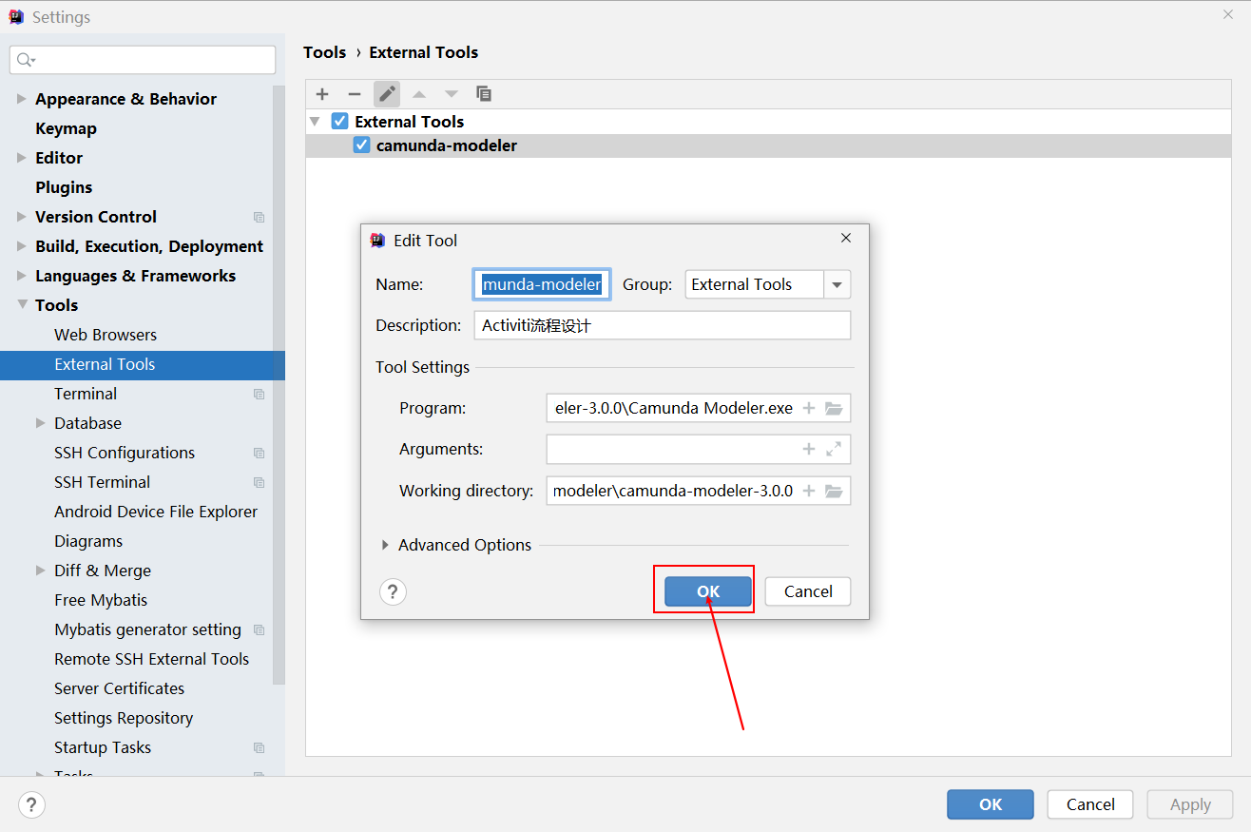Toggle the camunda-modeler checkbox

[x=361, y=145]
